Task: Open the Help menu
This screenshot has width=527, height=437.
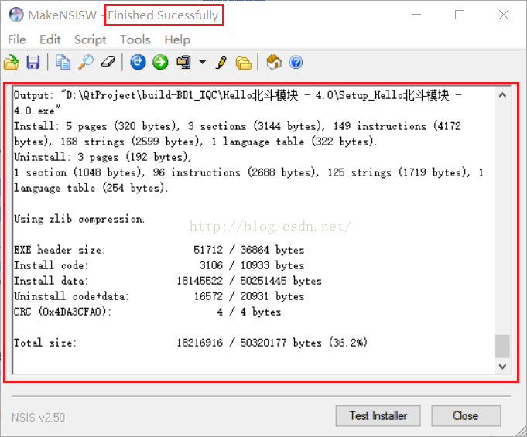Action: (177, 39)
